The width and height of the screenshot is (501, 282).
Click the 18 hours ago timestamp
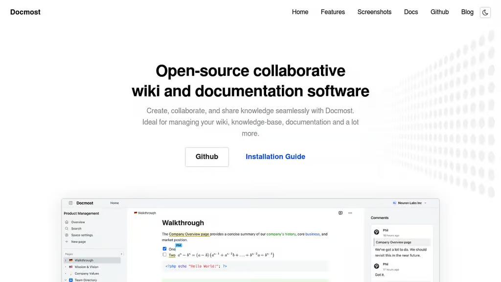391,235
